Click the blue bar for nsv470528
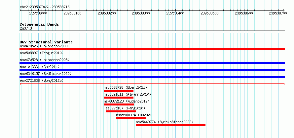 pyautogui.click(x=152, y=63)
